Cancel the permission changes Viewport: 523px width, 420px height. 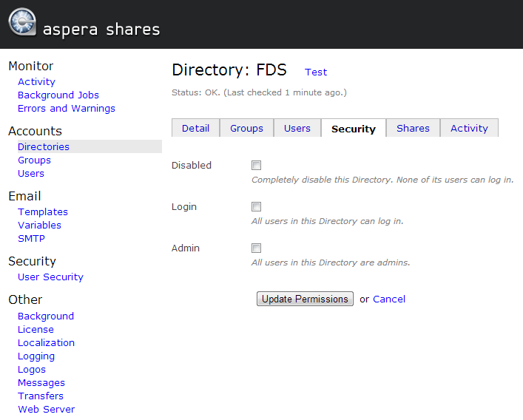pyautogui.click(x=389, y=299)
